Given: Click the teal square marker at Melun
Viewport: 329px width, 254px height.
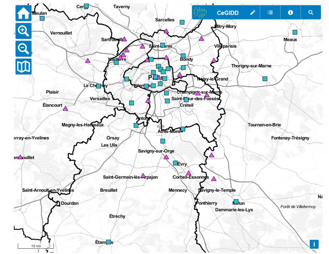Looking at the screenshot, I should (236, 201).
